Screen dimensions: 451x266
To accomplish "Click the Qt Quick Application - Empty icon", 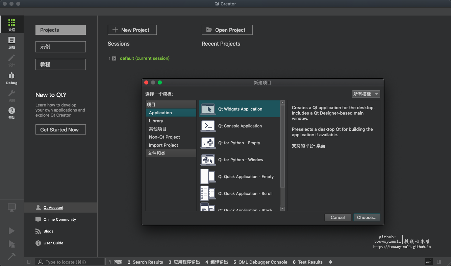I will (x=208, y=176).
